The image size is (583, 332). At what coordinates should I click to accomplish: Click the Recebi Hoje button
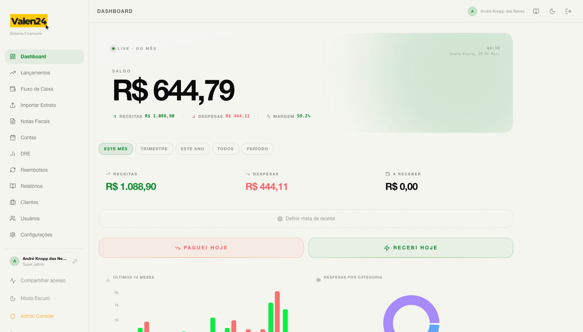click(411, 248)
